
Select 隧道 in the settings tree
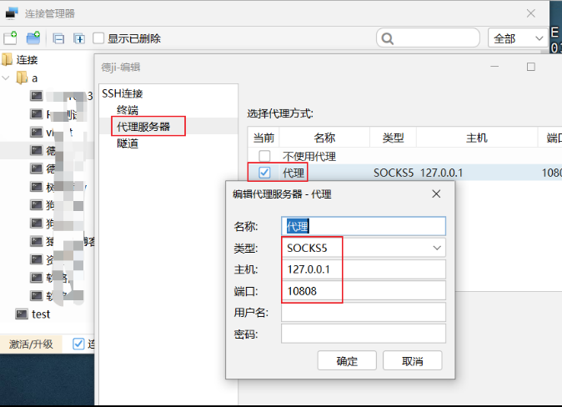[x=128, y=143]
